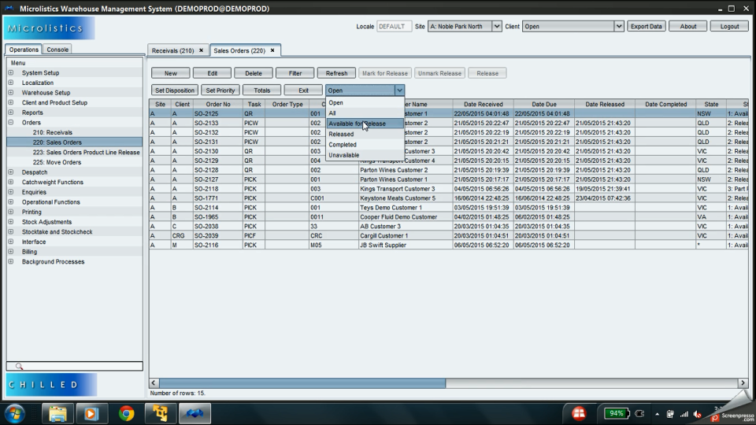Expand Billing tree node
Image resolution: width=756 pixels, height=425 pixels.
click(10, 252)
